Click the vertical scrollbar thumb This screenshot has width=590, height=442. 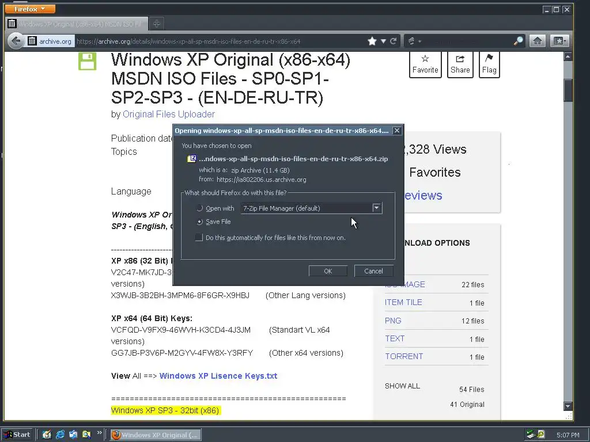(x=568, y=90)
